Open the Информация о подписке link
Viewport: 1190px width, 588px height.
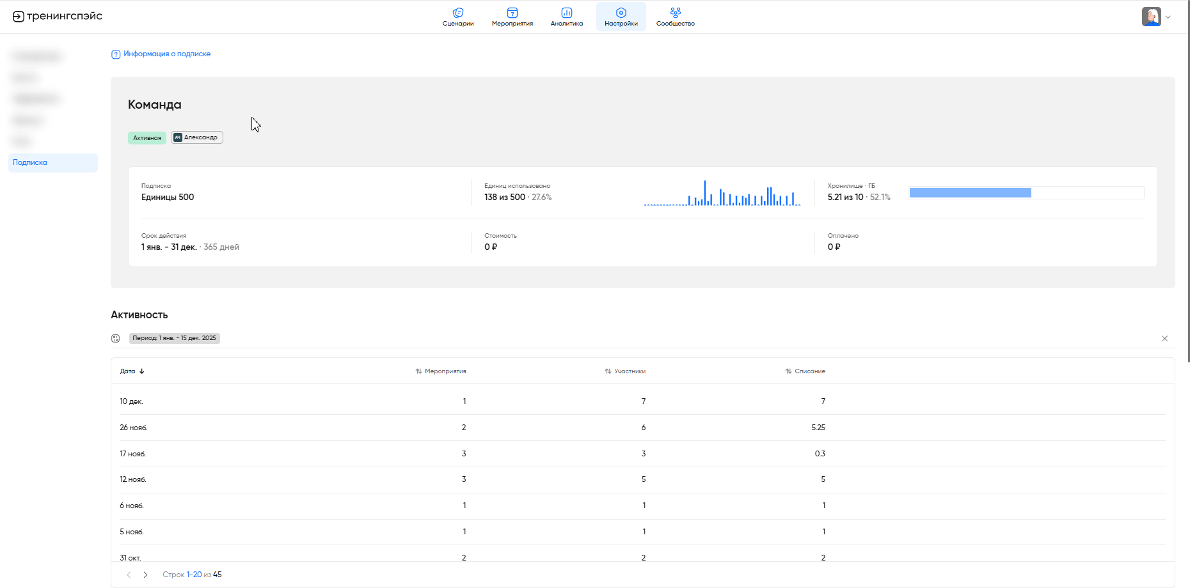[x=167, y=54]
